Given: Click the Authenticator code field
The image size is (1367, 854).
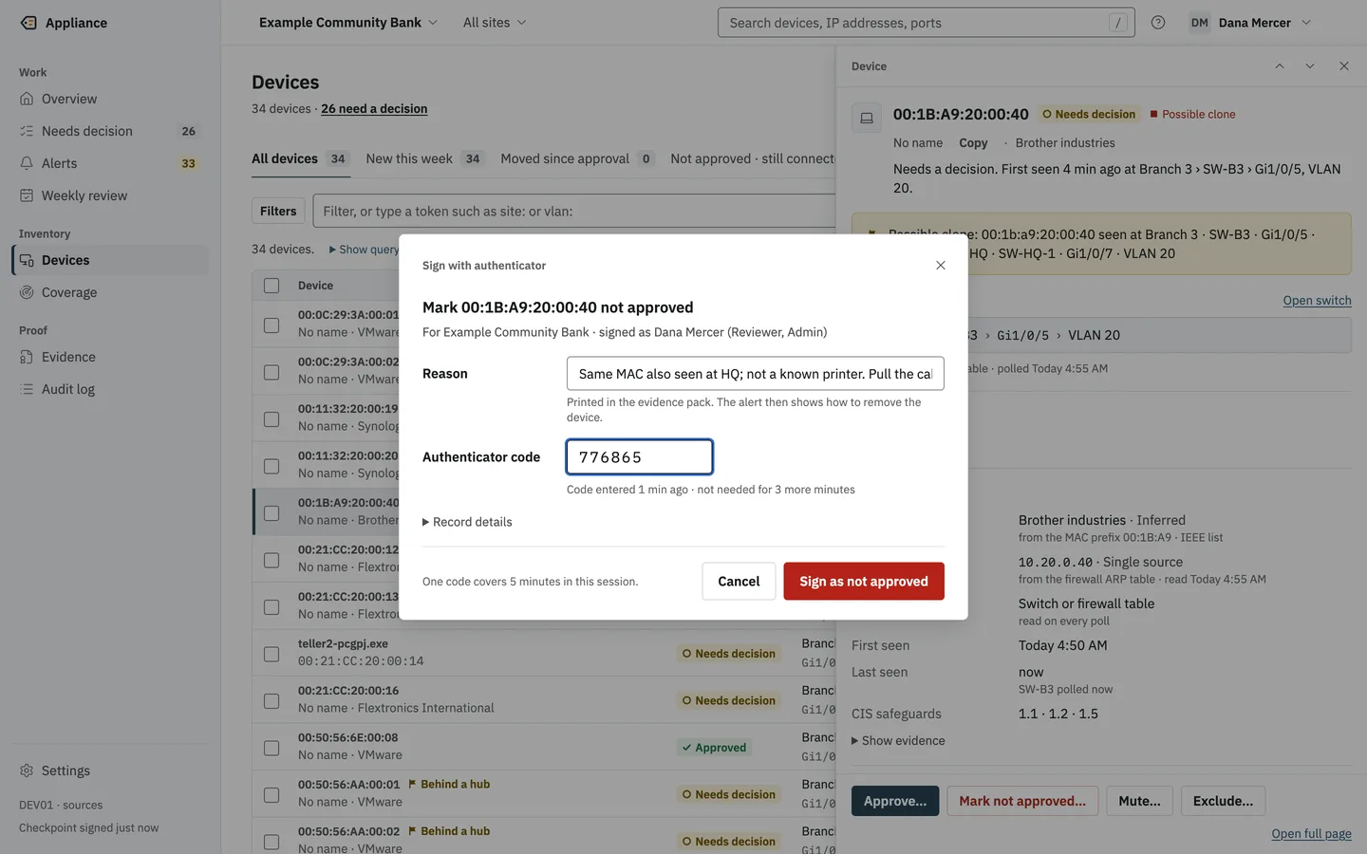Looking at the screenshot, I should point(640,457).
